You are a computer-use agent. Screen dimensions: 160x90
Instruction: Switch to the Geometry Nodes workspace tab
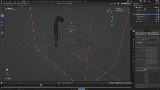click(77, 1)
